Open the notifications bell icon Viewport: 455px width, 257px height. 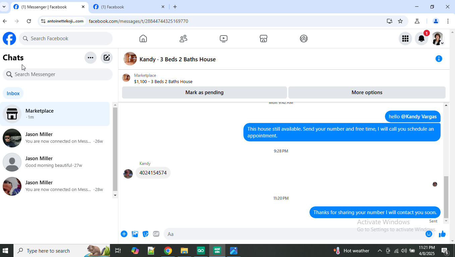point(421,39)
